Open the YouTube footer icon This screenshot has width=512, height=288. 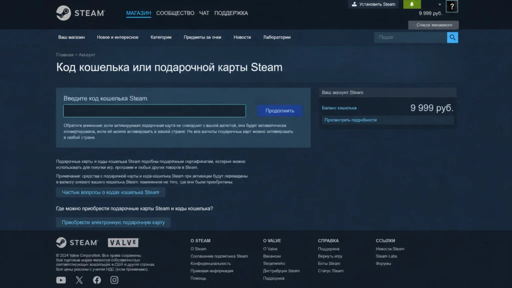coord(61,280)
